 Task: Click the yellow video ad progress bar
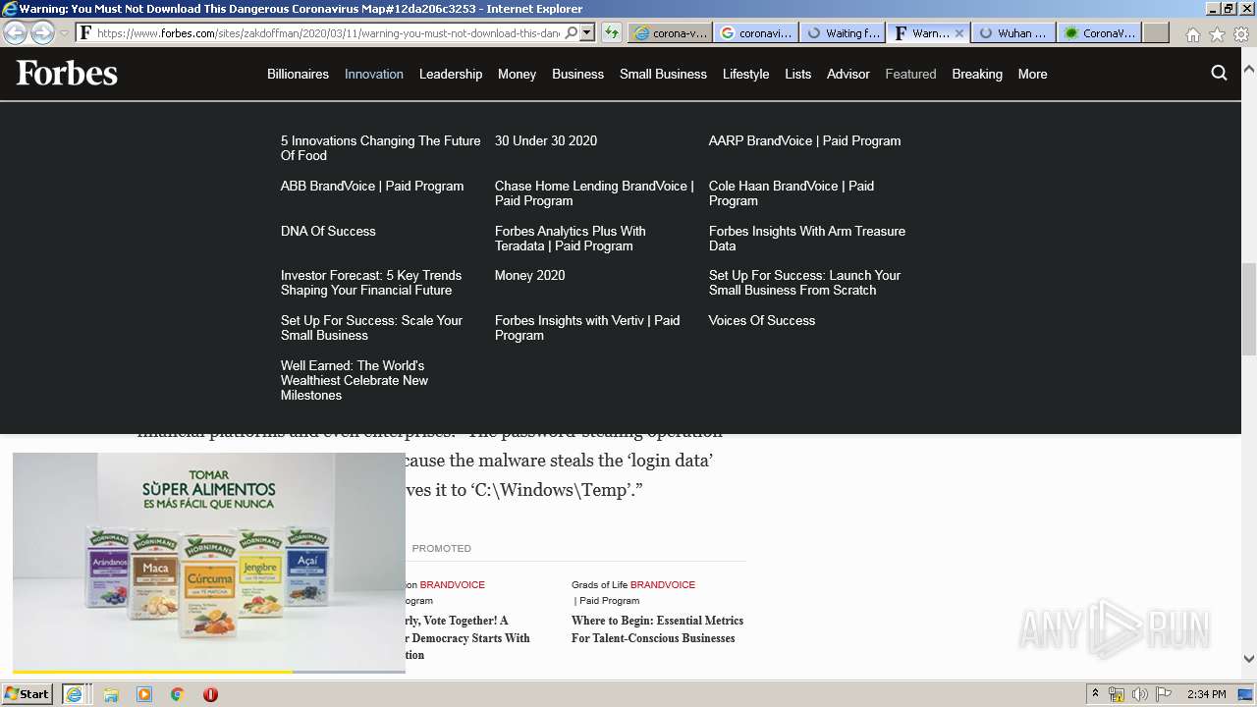pos(152,672)
